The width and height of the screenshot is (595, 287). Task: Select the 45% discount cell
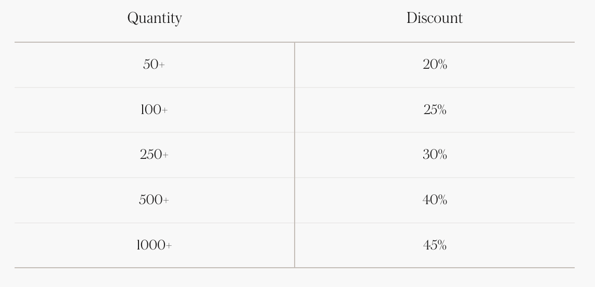pyautogui.click(x=435, y=245)
